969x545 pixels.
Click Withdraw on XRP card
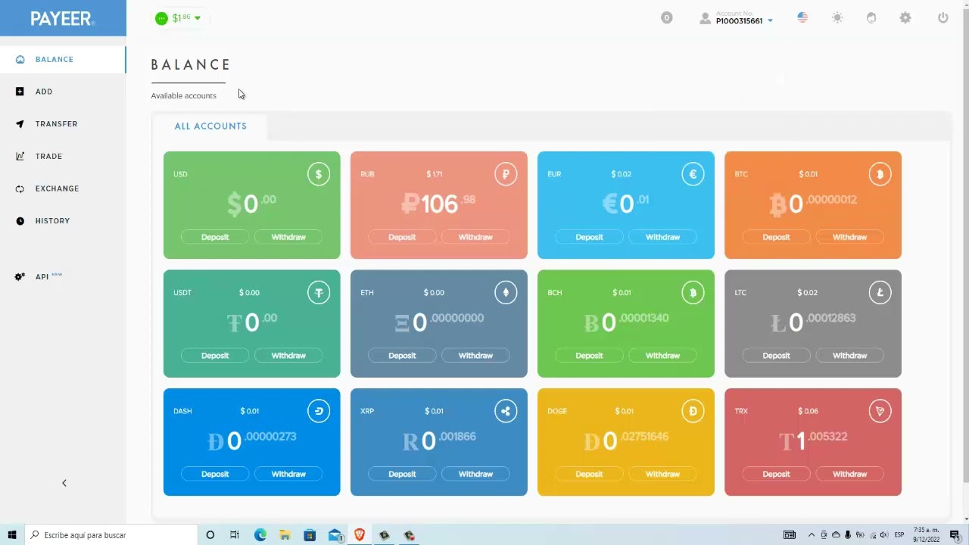tap(475, 474)
